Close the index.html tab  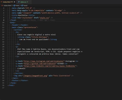pos(14,2)
